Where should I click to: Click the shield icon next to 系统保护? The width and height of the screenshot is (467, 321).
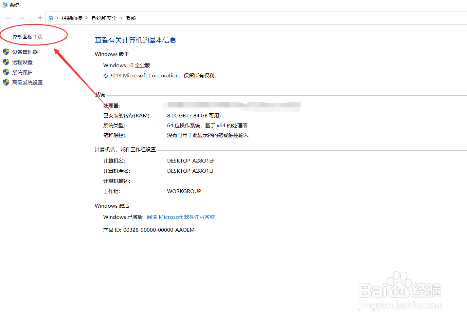click(6, 72)
